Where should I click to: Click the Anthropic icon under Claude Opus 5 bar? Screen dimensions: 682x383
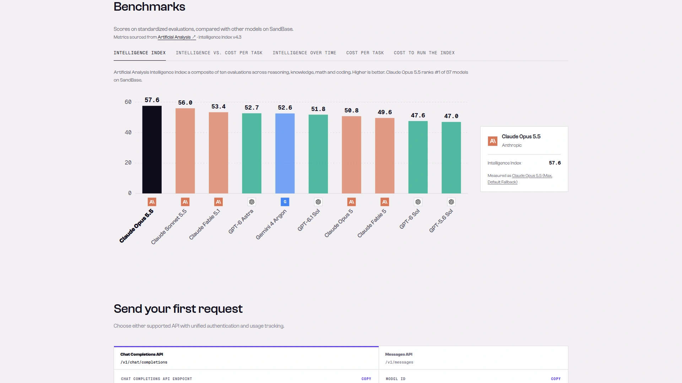pyautogui.click(x=351, y=202)
